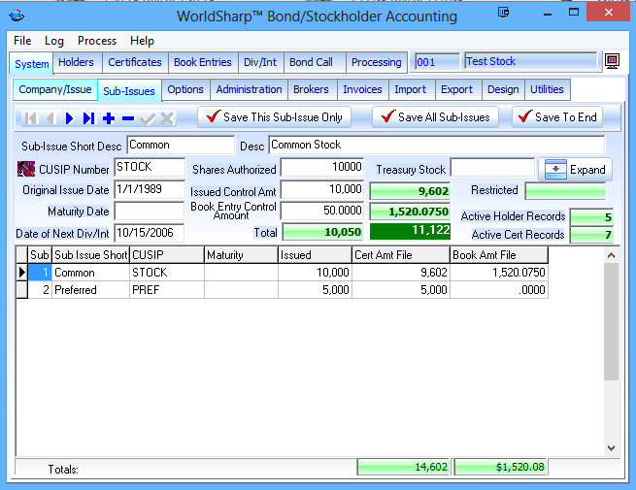Click Save This Sub-Issue Only
Viewport: 636px width, 490px height.
pos(274,117)
